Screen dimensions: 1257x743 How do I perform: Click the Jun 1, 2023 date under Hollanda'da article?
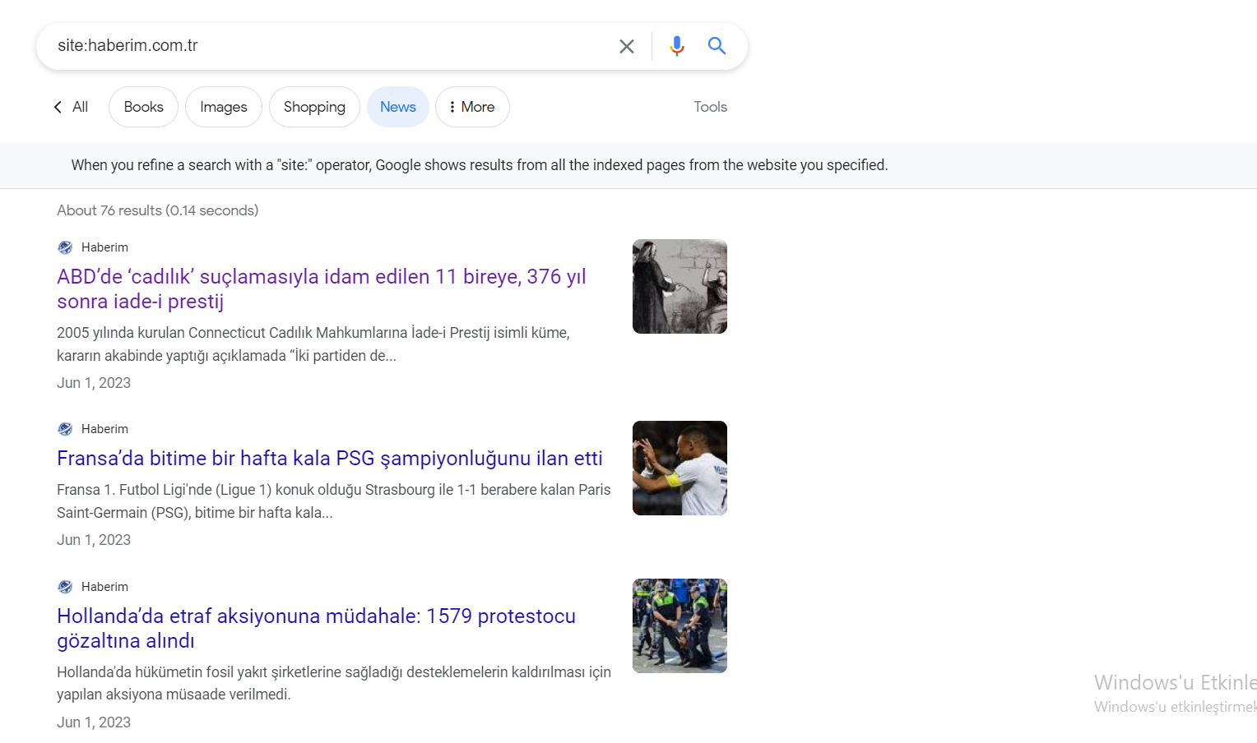pyautogui.click(x=94, y=722)
